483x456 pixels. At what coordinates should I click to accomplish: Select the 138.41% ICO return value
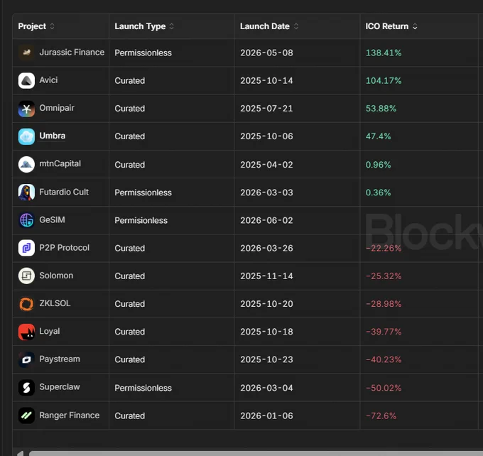click(x=384, y=53)
